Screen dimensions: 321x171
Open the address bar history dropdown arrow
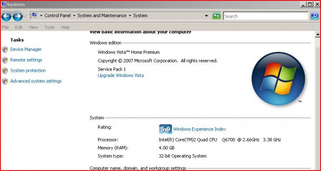click(206, 16)
